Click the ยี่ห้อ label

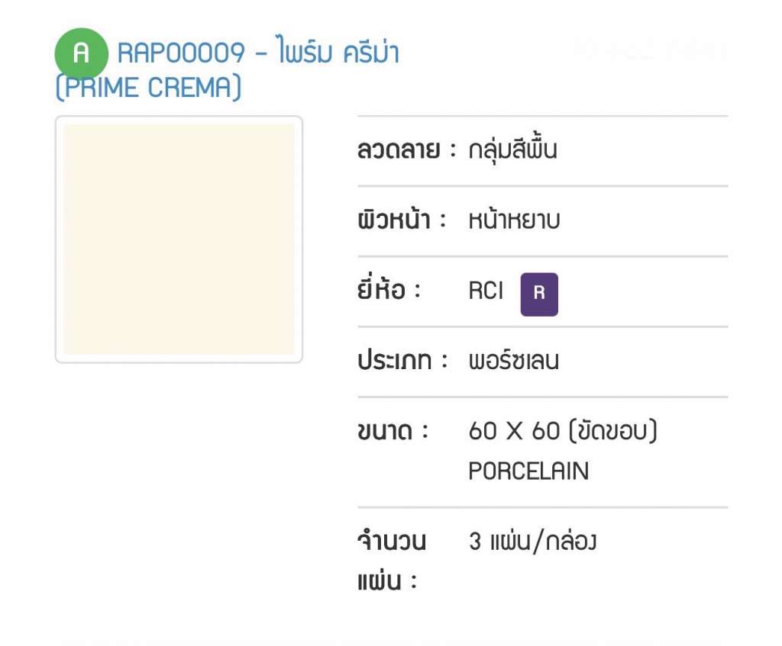(389, 289)
